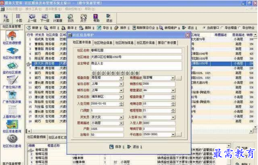Click 删除 in the record toolbar
This screenshot has width=258, height=165.
(x=87, y=28)
